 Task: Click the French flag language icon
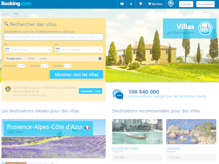pos(140,4)
